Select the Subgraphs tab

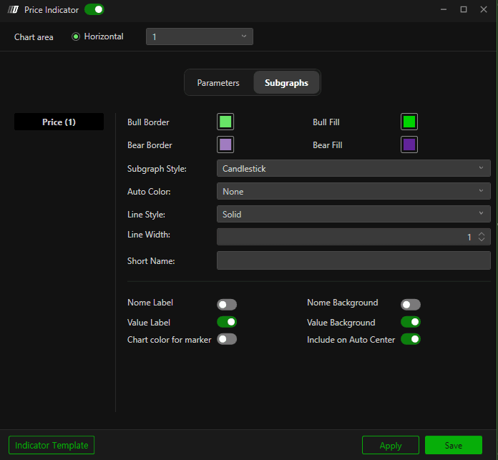click(x=286, y=82)
